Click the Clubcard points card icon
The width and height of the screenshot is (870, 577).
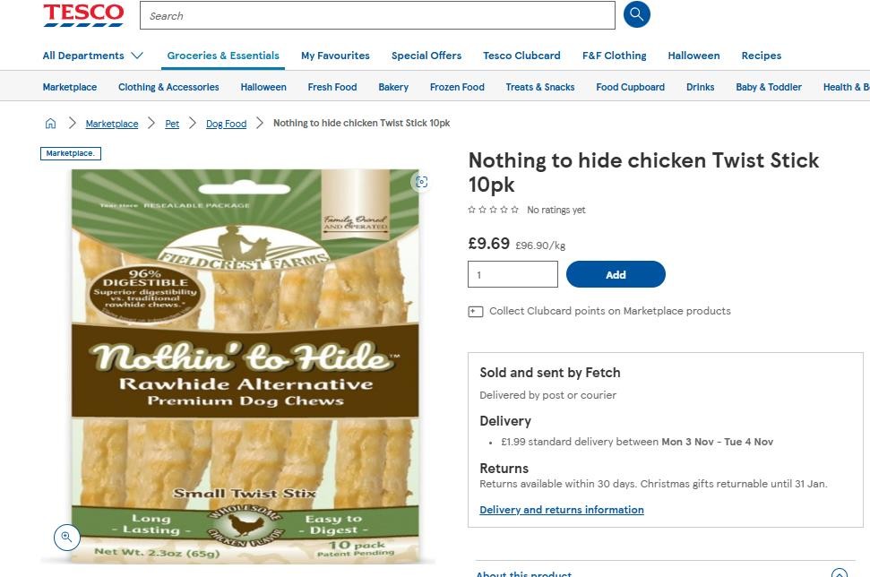click(476, 312)
